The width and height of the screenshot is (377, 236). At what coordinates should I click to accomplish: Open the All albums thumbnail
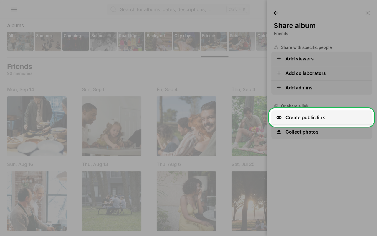[x=20, y=41]
